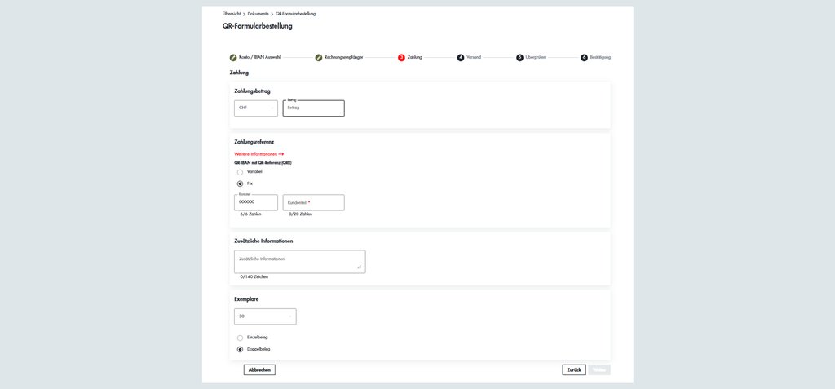The width and height of the screenshot is (835, 389).
Task: Click the Zusätzliche Informationen text area
Action: (300, 262)
